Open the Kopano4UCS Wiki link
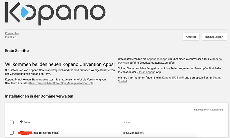Viewport: 230px width, 138px height. tap(173, 78)
